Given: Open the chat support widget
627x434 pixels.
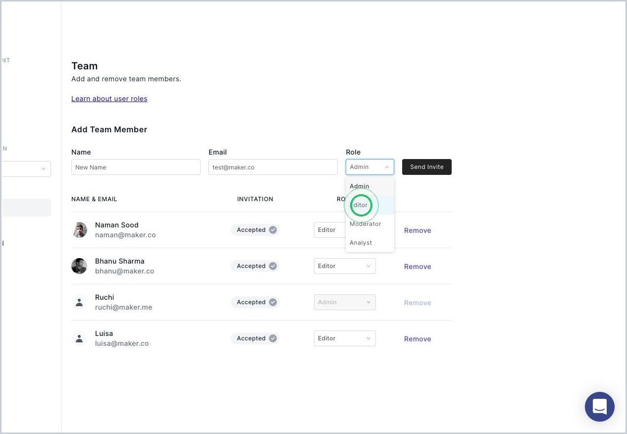Looking at the screenshot, I should pos(599,407).
